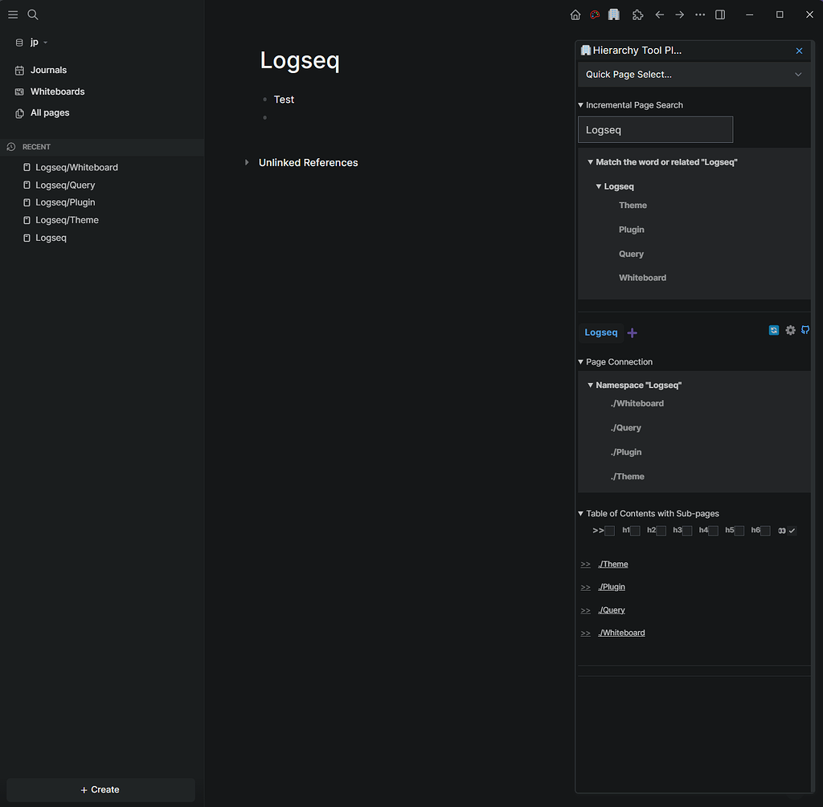Open the ./Theme link in Table of Contents
Screen dimensions: 823x807
(x=613, y=564)
